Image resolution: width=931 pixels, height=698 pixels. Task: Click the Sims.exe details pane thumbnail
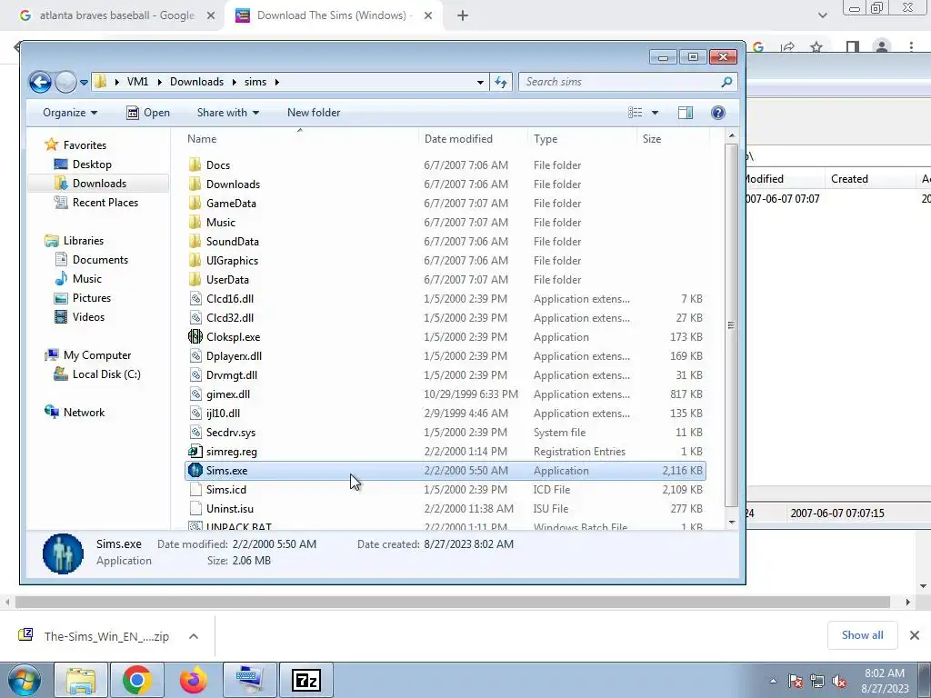point(63,553)
